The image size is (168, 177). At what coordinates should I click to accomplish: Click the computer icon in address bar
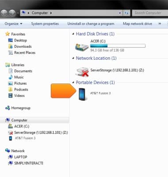(23, 13)
